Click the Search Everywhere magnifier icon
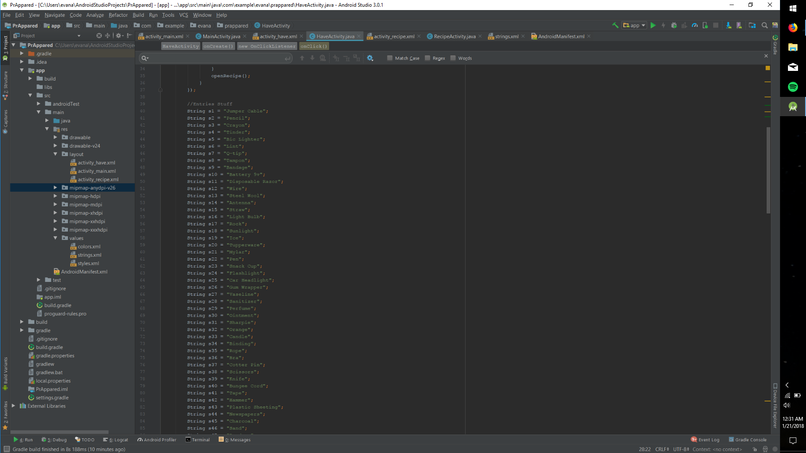 point(764,26)
